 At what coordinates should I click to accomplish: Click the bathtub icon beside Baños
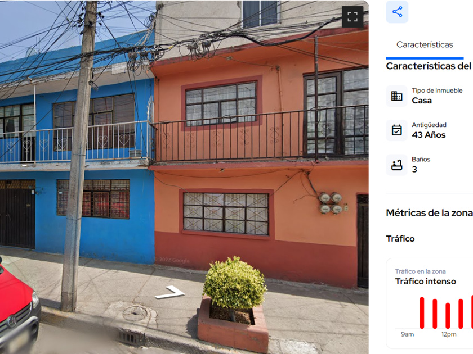(x=396, y=165)
